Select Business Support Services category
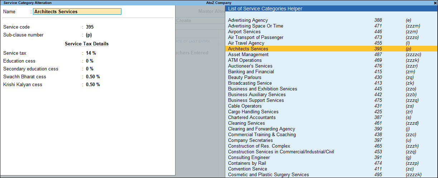Image resolution: width=438 pixels, height=178 pixels. (331, 100)
